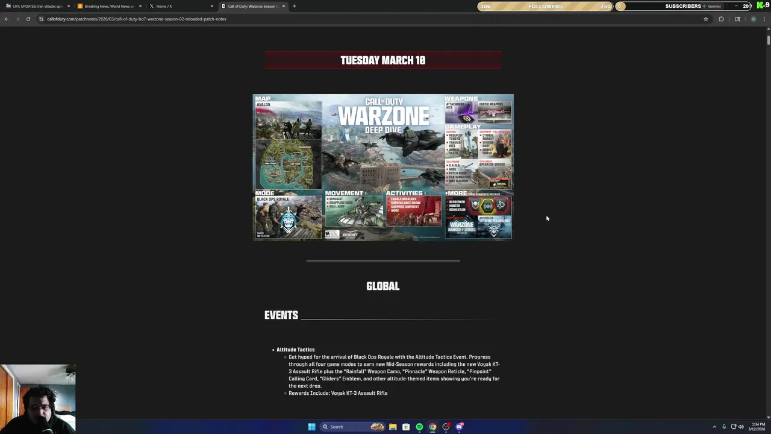The image size is (771, 434).
Task: Open the Windows Start menu
Action: click(311, 427)
